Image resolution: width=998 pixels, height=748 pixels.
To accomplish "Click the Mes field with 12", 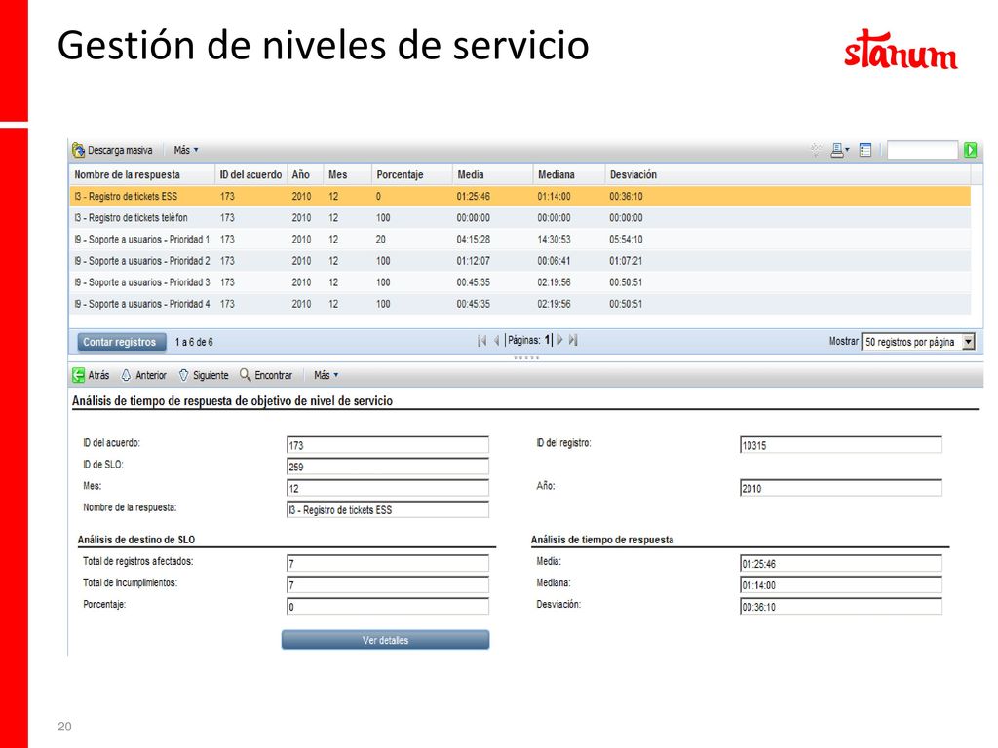I will 388,488.
